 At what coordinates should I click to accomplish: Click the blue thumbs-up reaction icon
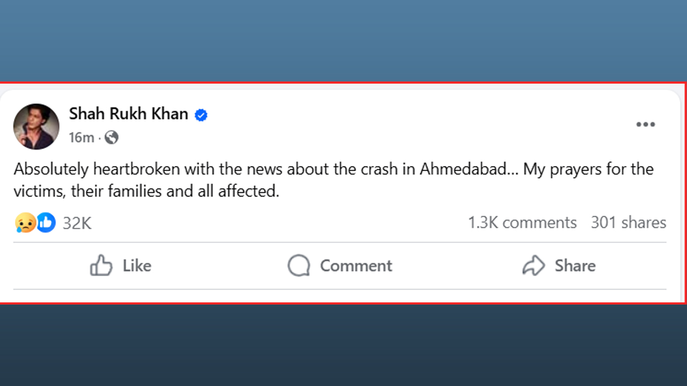[x=46, y=222]
